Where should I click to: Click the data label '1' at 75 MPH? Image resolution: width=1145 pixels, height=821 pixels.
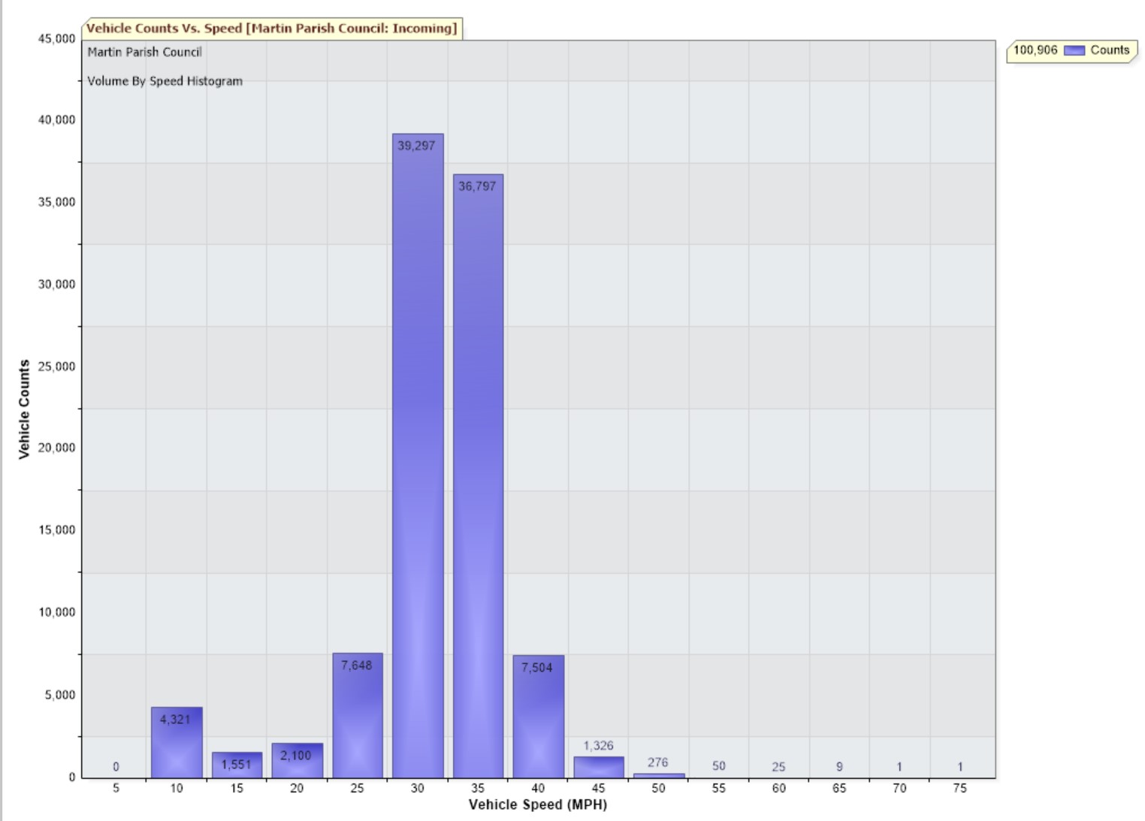(x=960, y=767)
